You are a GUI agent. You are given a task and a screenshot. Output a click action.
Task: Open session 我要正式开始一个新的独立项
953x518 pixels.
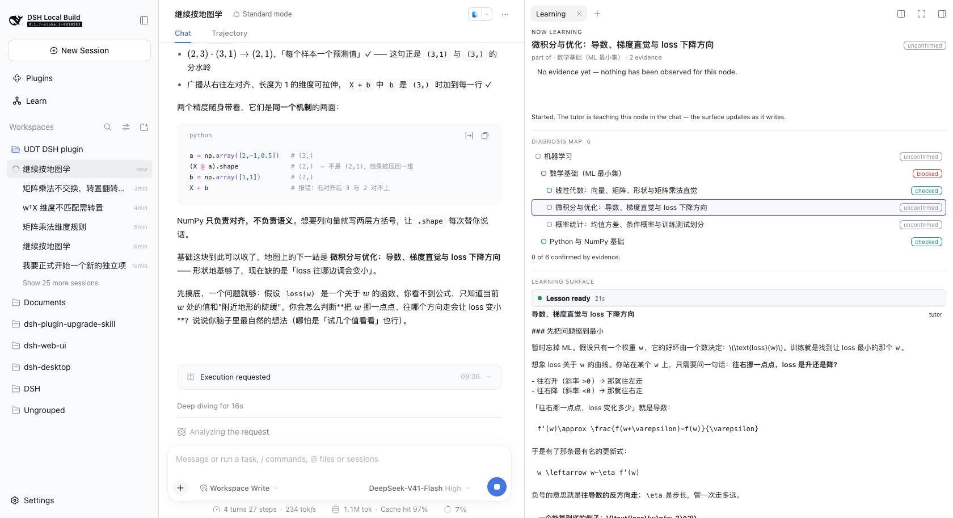79,266
